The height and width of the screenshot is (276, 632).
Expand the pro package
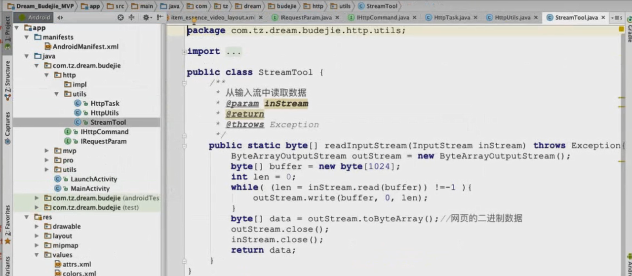(x=46, y=160)
